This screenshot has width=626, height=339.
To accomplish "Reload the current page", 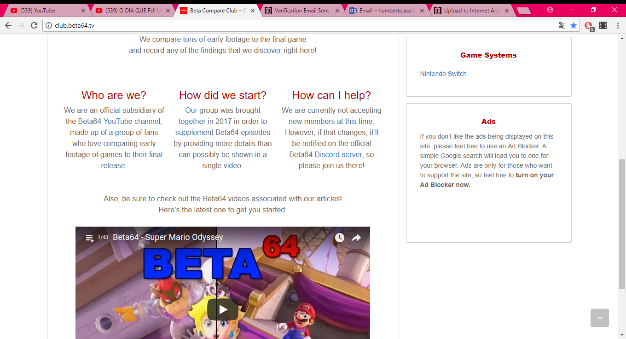I will pos(34,25).
